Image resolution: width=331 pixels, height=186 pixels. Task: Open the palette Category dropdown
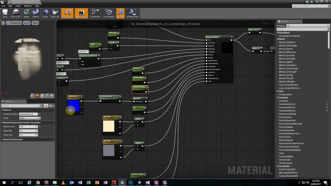(x=308, y=26)
